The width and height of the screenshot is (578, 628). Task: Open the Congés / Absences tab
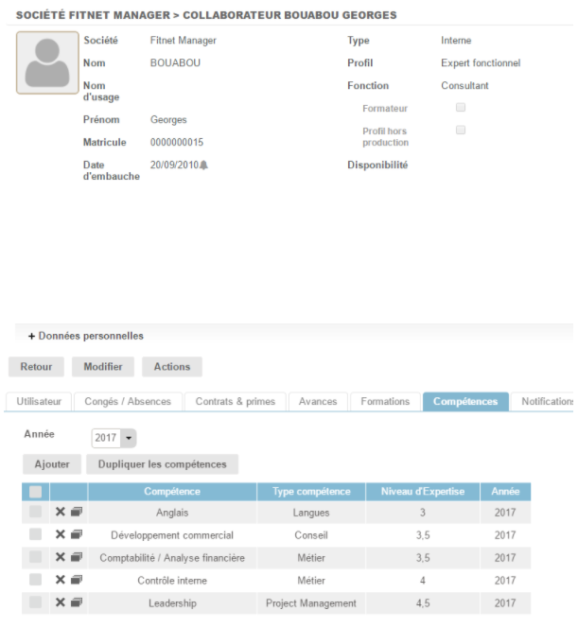pos(128,402)
